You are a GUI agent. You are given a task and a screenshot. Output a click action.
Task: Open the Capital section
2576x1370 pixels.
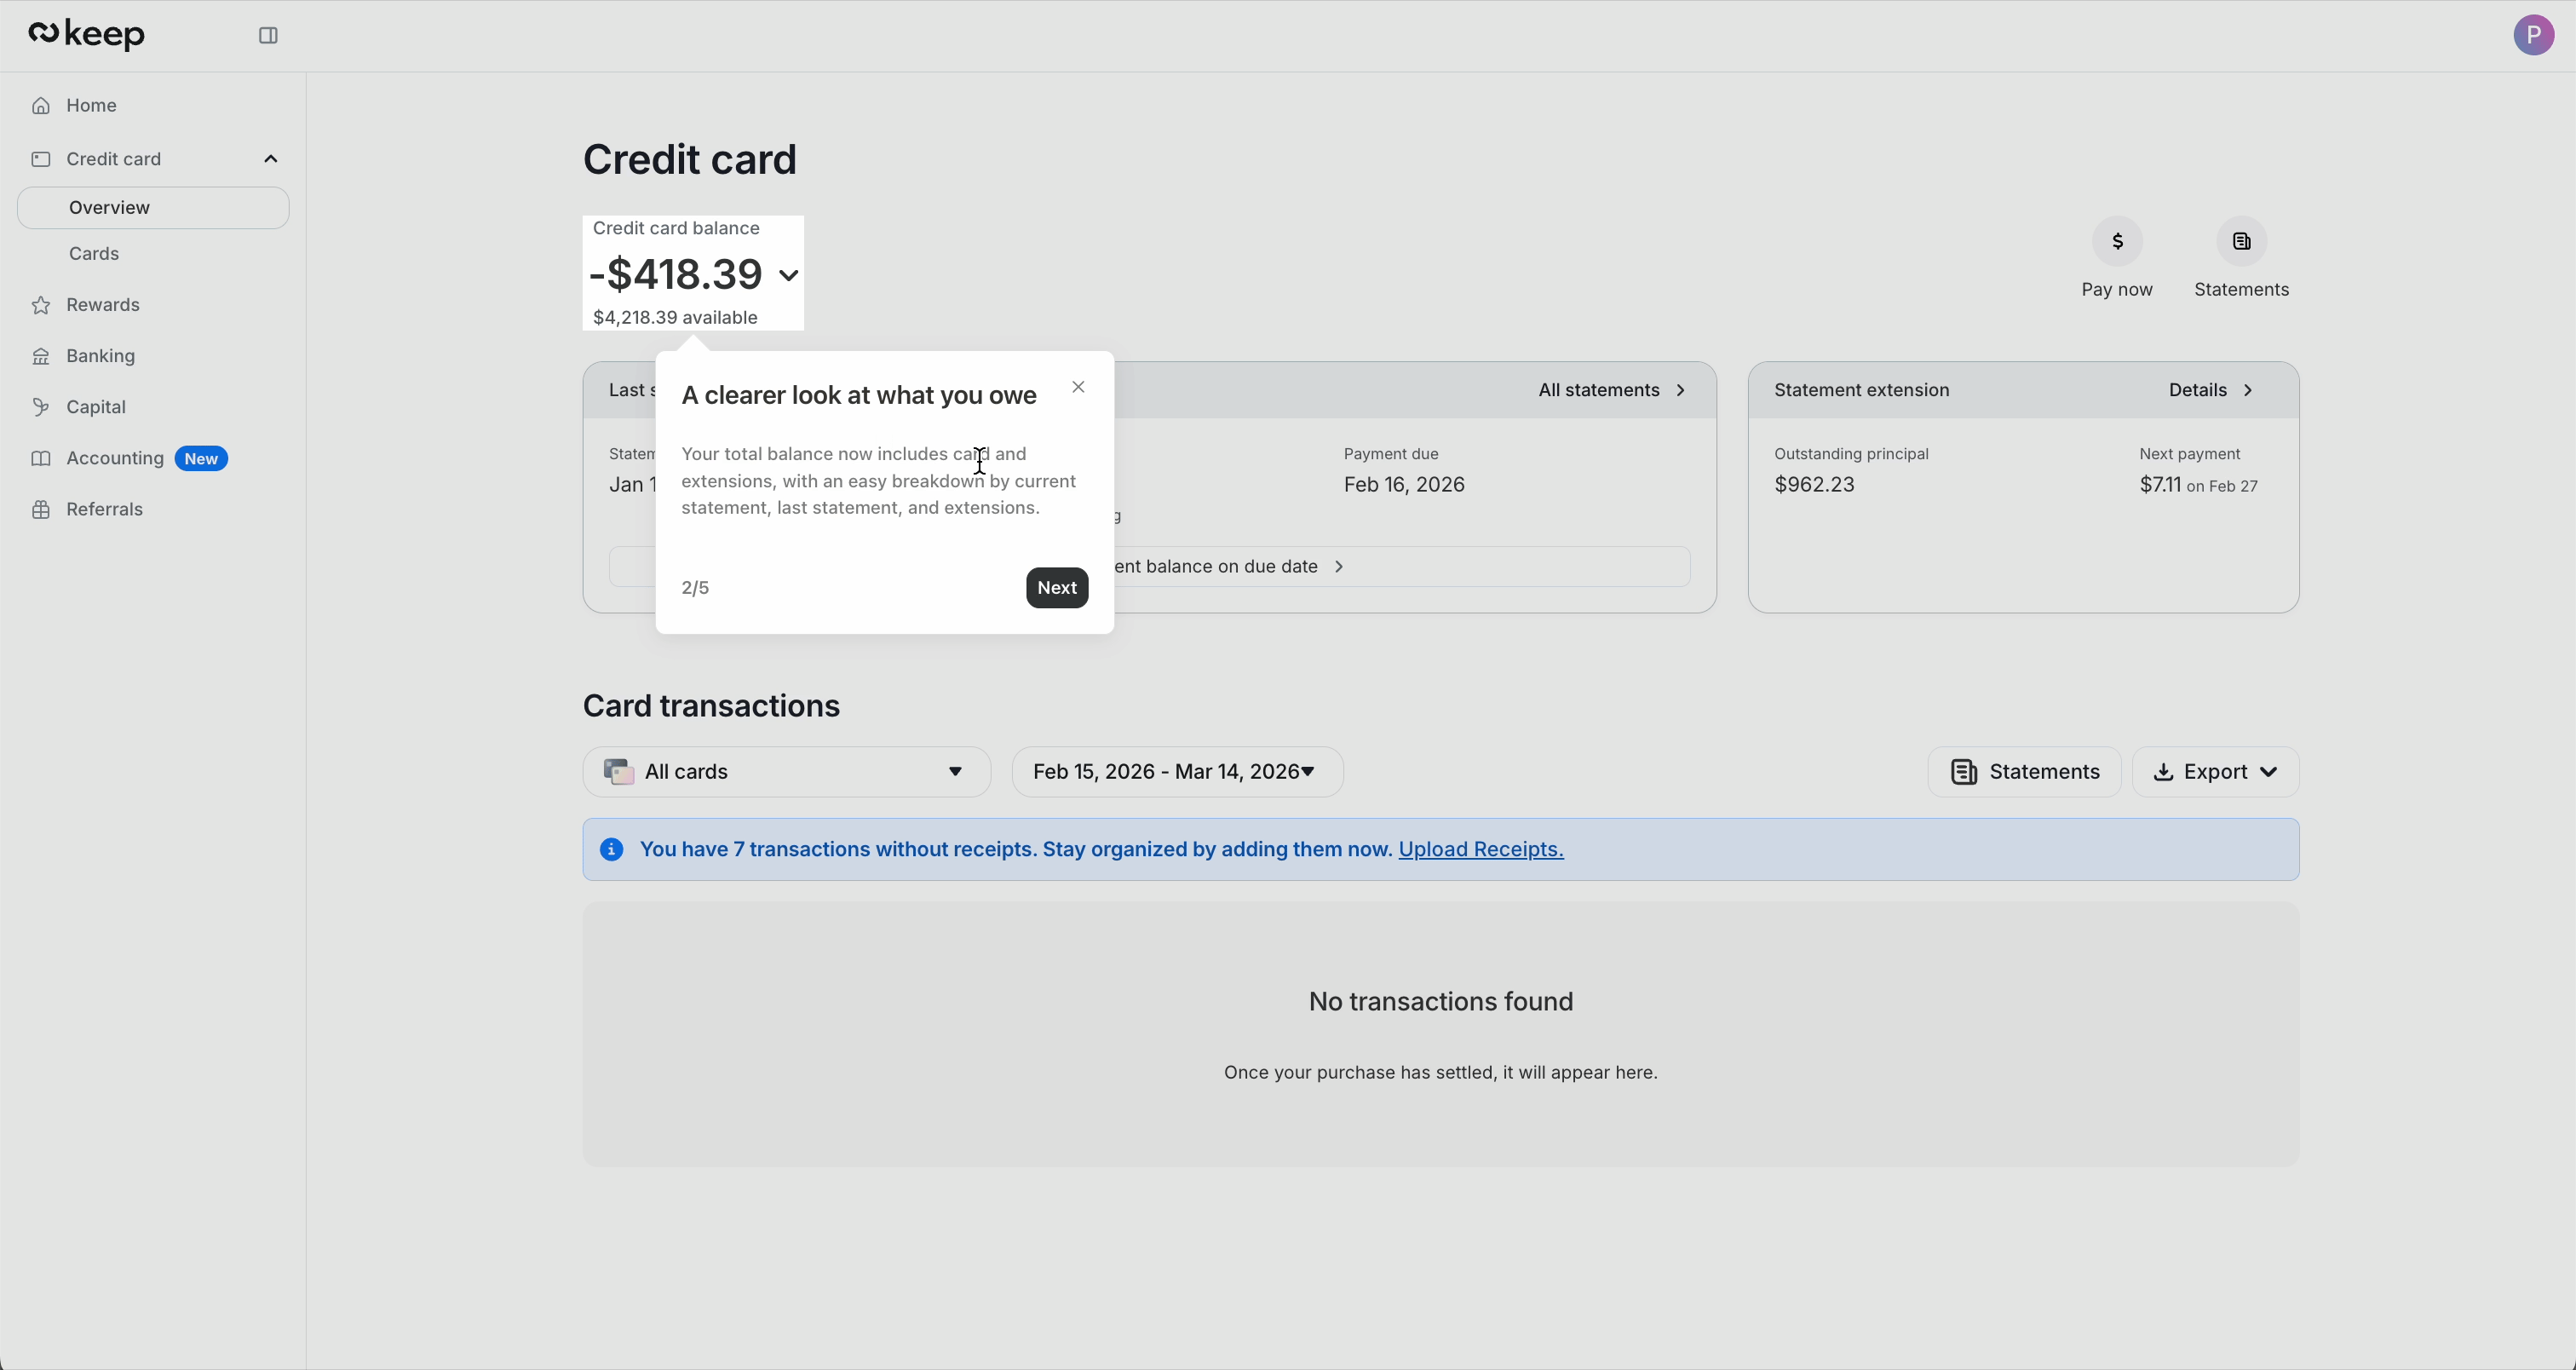pyautogui.click(x=95, y=407)
